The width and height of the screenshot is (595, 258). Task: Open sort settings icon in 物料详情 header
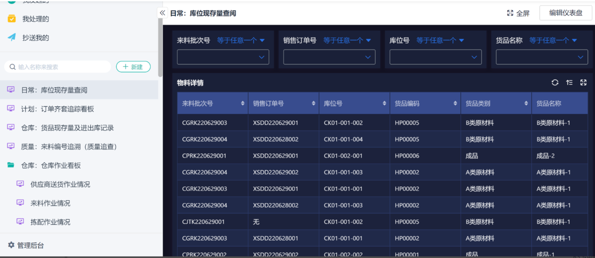tap(569, 83)
